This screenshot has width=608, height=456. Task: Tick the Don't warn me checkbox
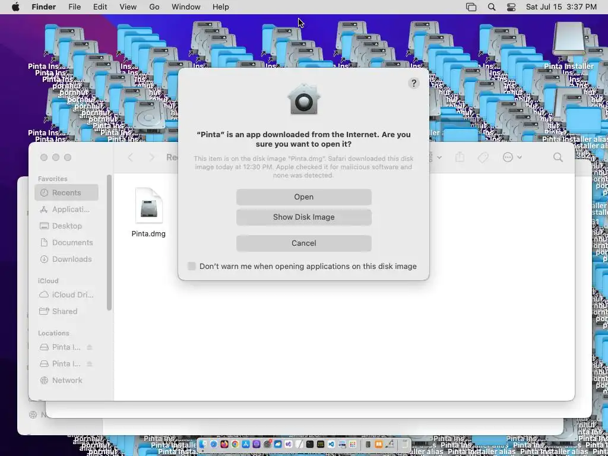click(192, 266)
